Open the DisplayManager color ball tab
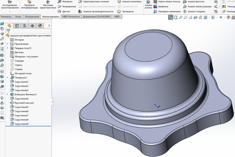235x157 pixels. (x=40, y=25)
